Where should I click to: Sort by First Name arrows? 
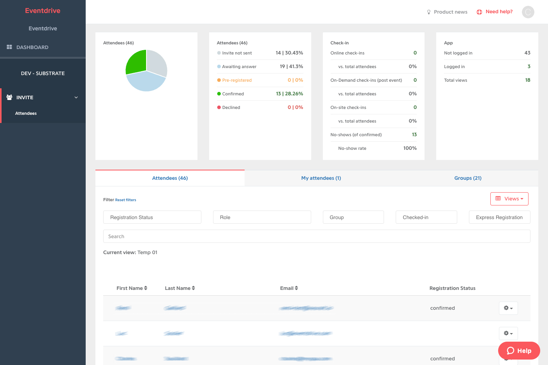tap(146, 288)
